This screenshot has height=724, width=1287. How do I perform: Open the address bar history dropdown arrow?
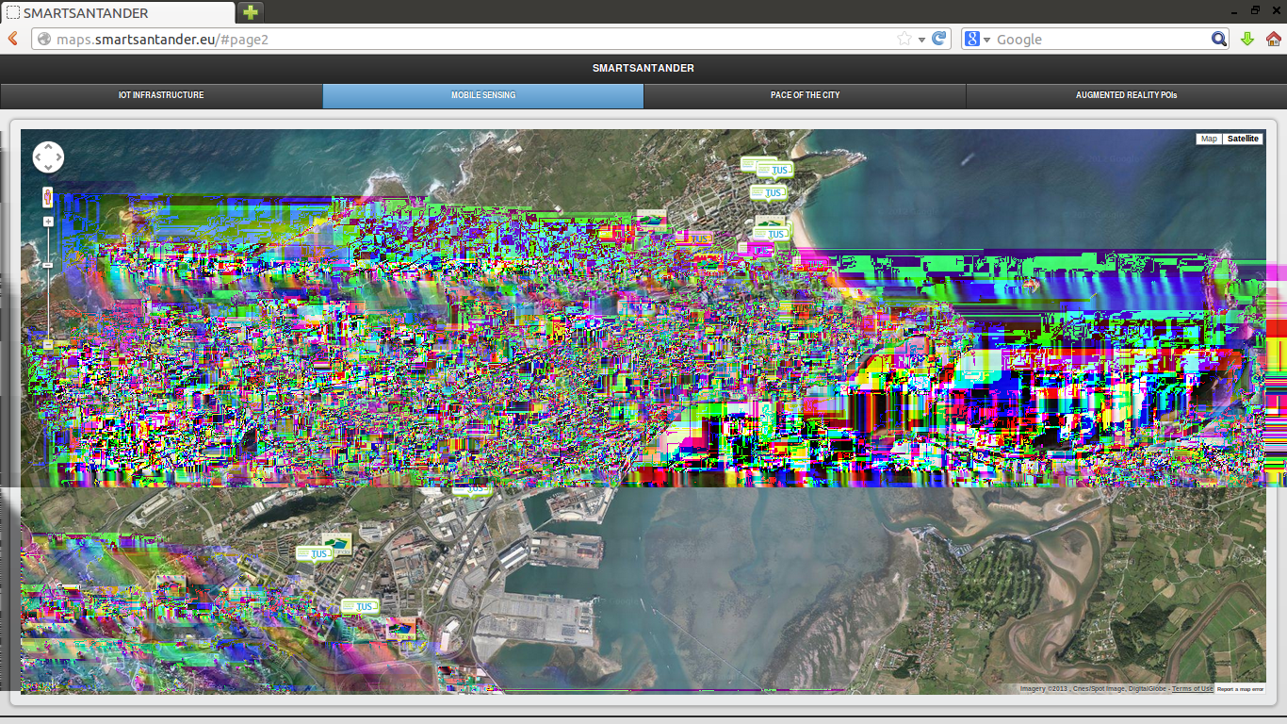pos(922,40)
